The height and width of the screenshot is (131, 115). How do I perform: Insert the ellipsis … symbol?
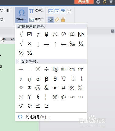coord(81,97)
